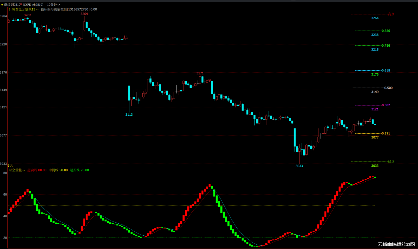Click the 螺纹钢2510 contract name

(12, 5)
